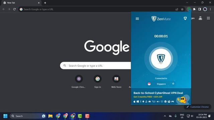Viewport: 214px width, 120px height.
Task: Show hidden system tray icons
Action: point(165,116)
